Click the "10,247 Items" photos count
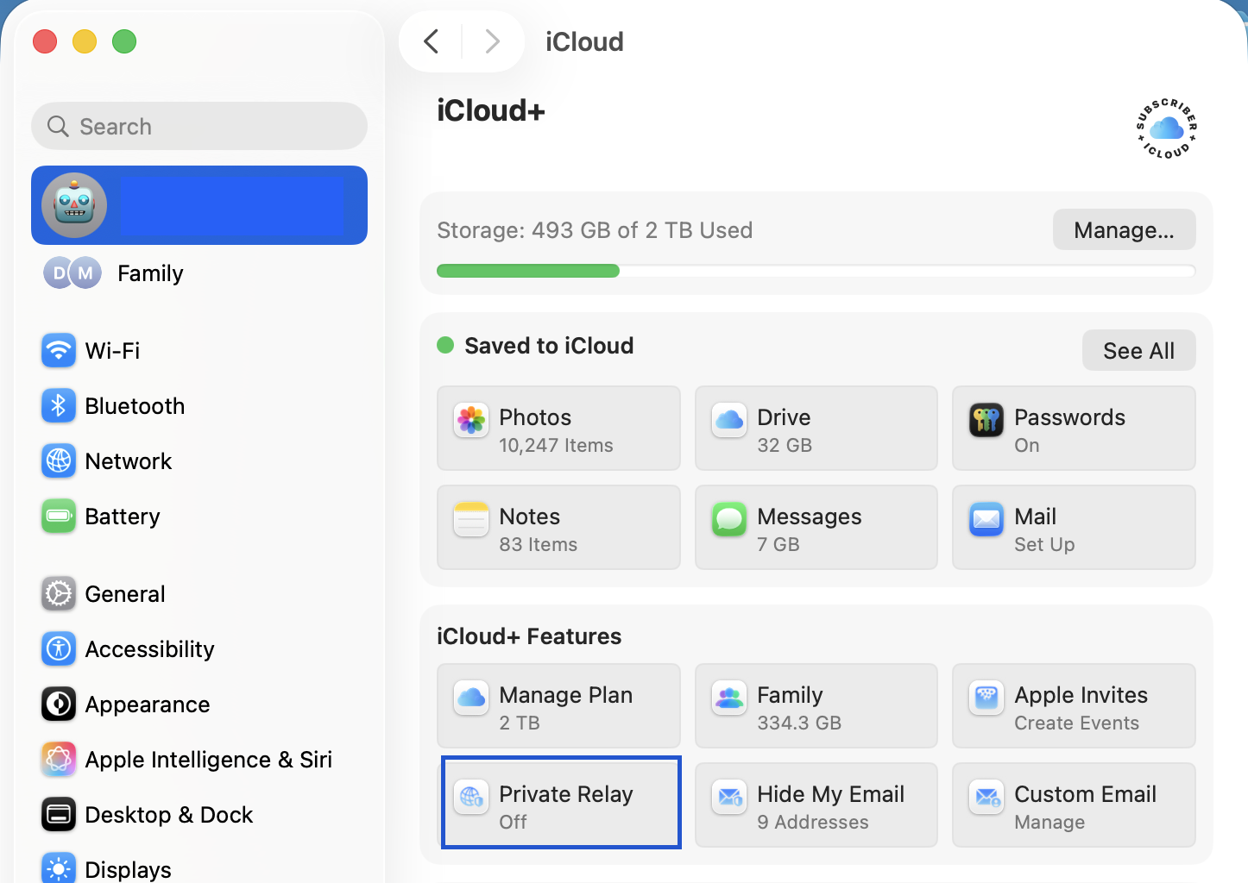The width and height of the screenshot is (1248, 883). tap(556, 446)
